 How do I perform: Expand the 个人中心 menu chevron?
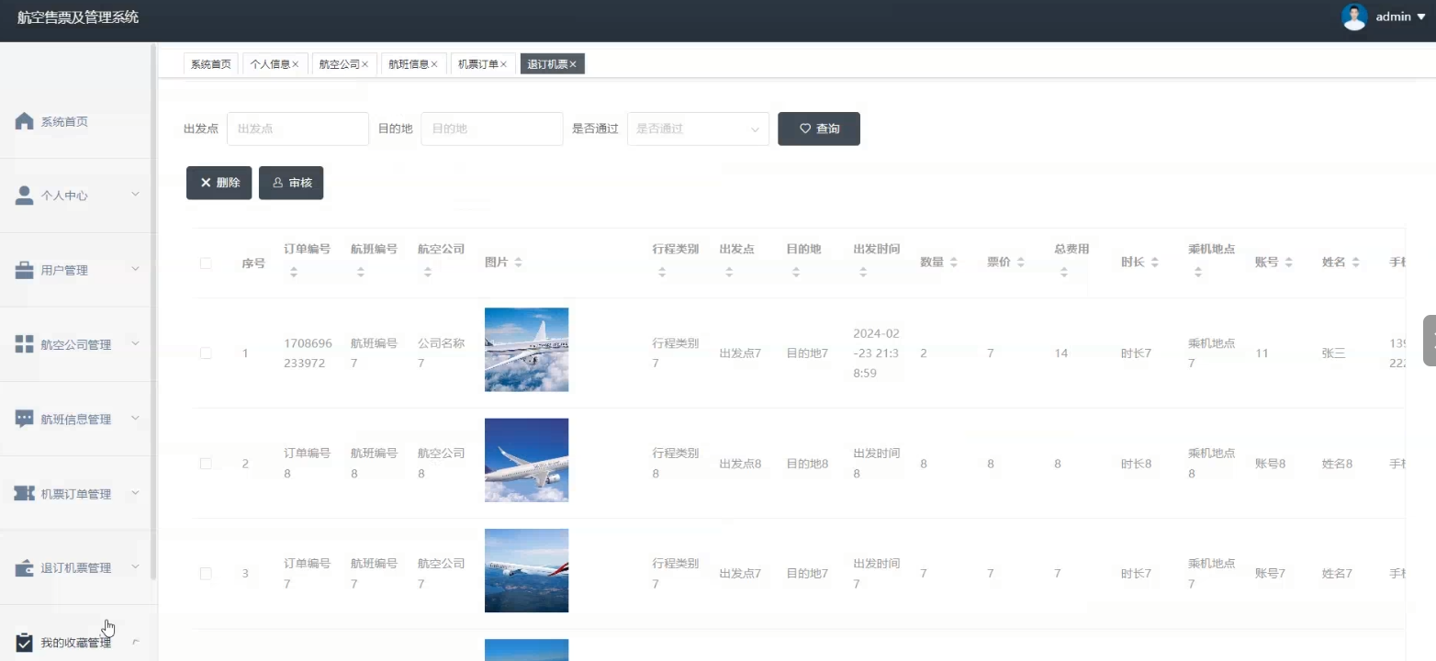(135, 195)
